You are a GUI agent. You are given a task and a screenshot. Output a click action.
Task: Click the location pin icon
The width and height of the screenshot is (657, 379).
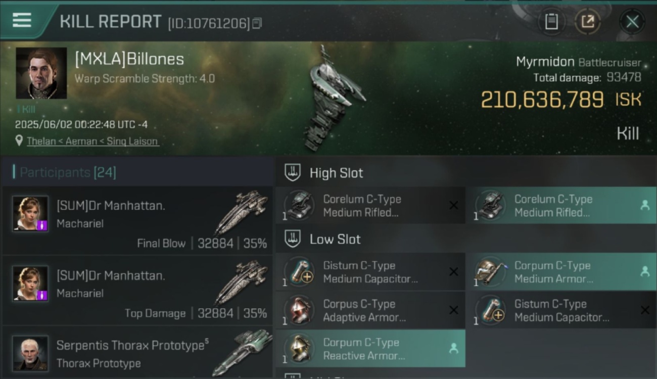pos(19,141)
